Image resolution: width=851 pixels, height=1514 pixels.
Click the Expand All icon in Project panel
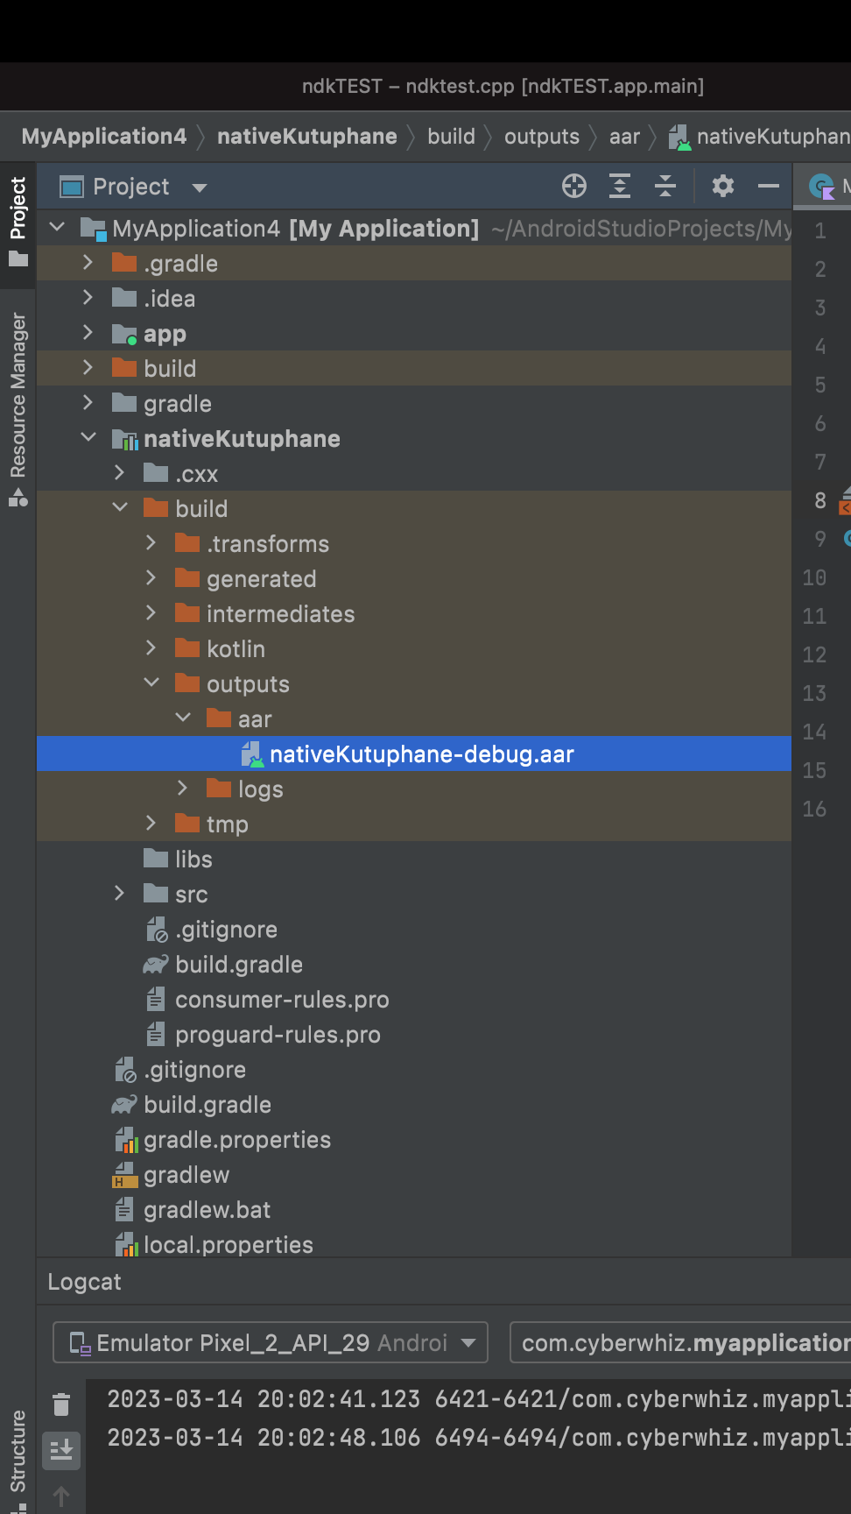click(x=620, y=186)
